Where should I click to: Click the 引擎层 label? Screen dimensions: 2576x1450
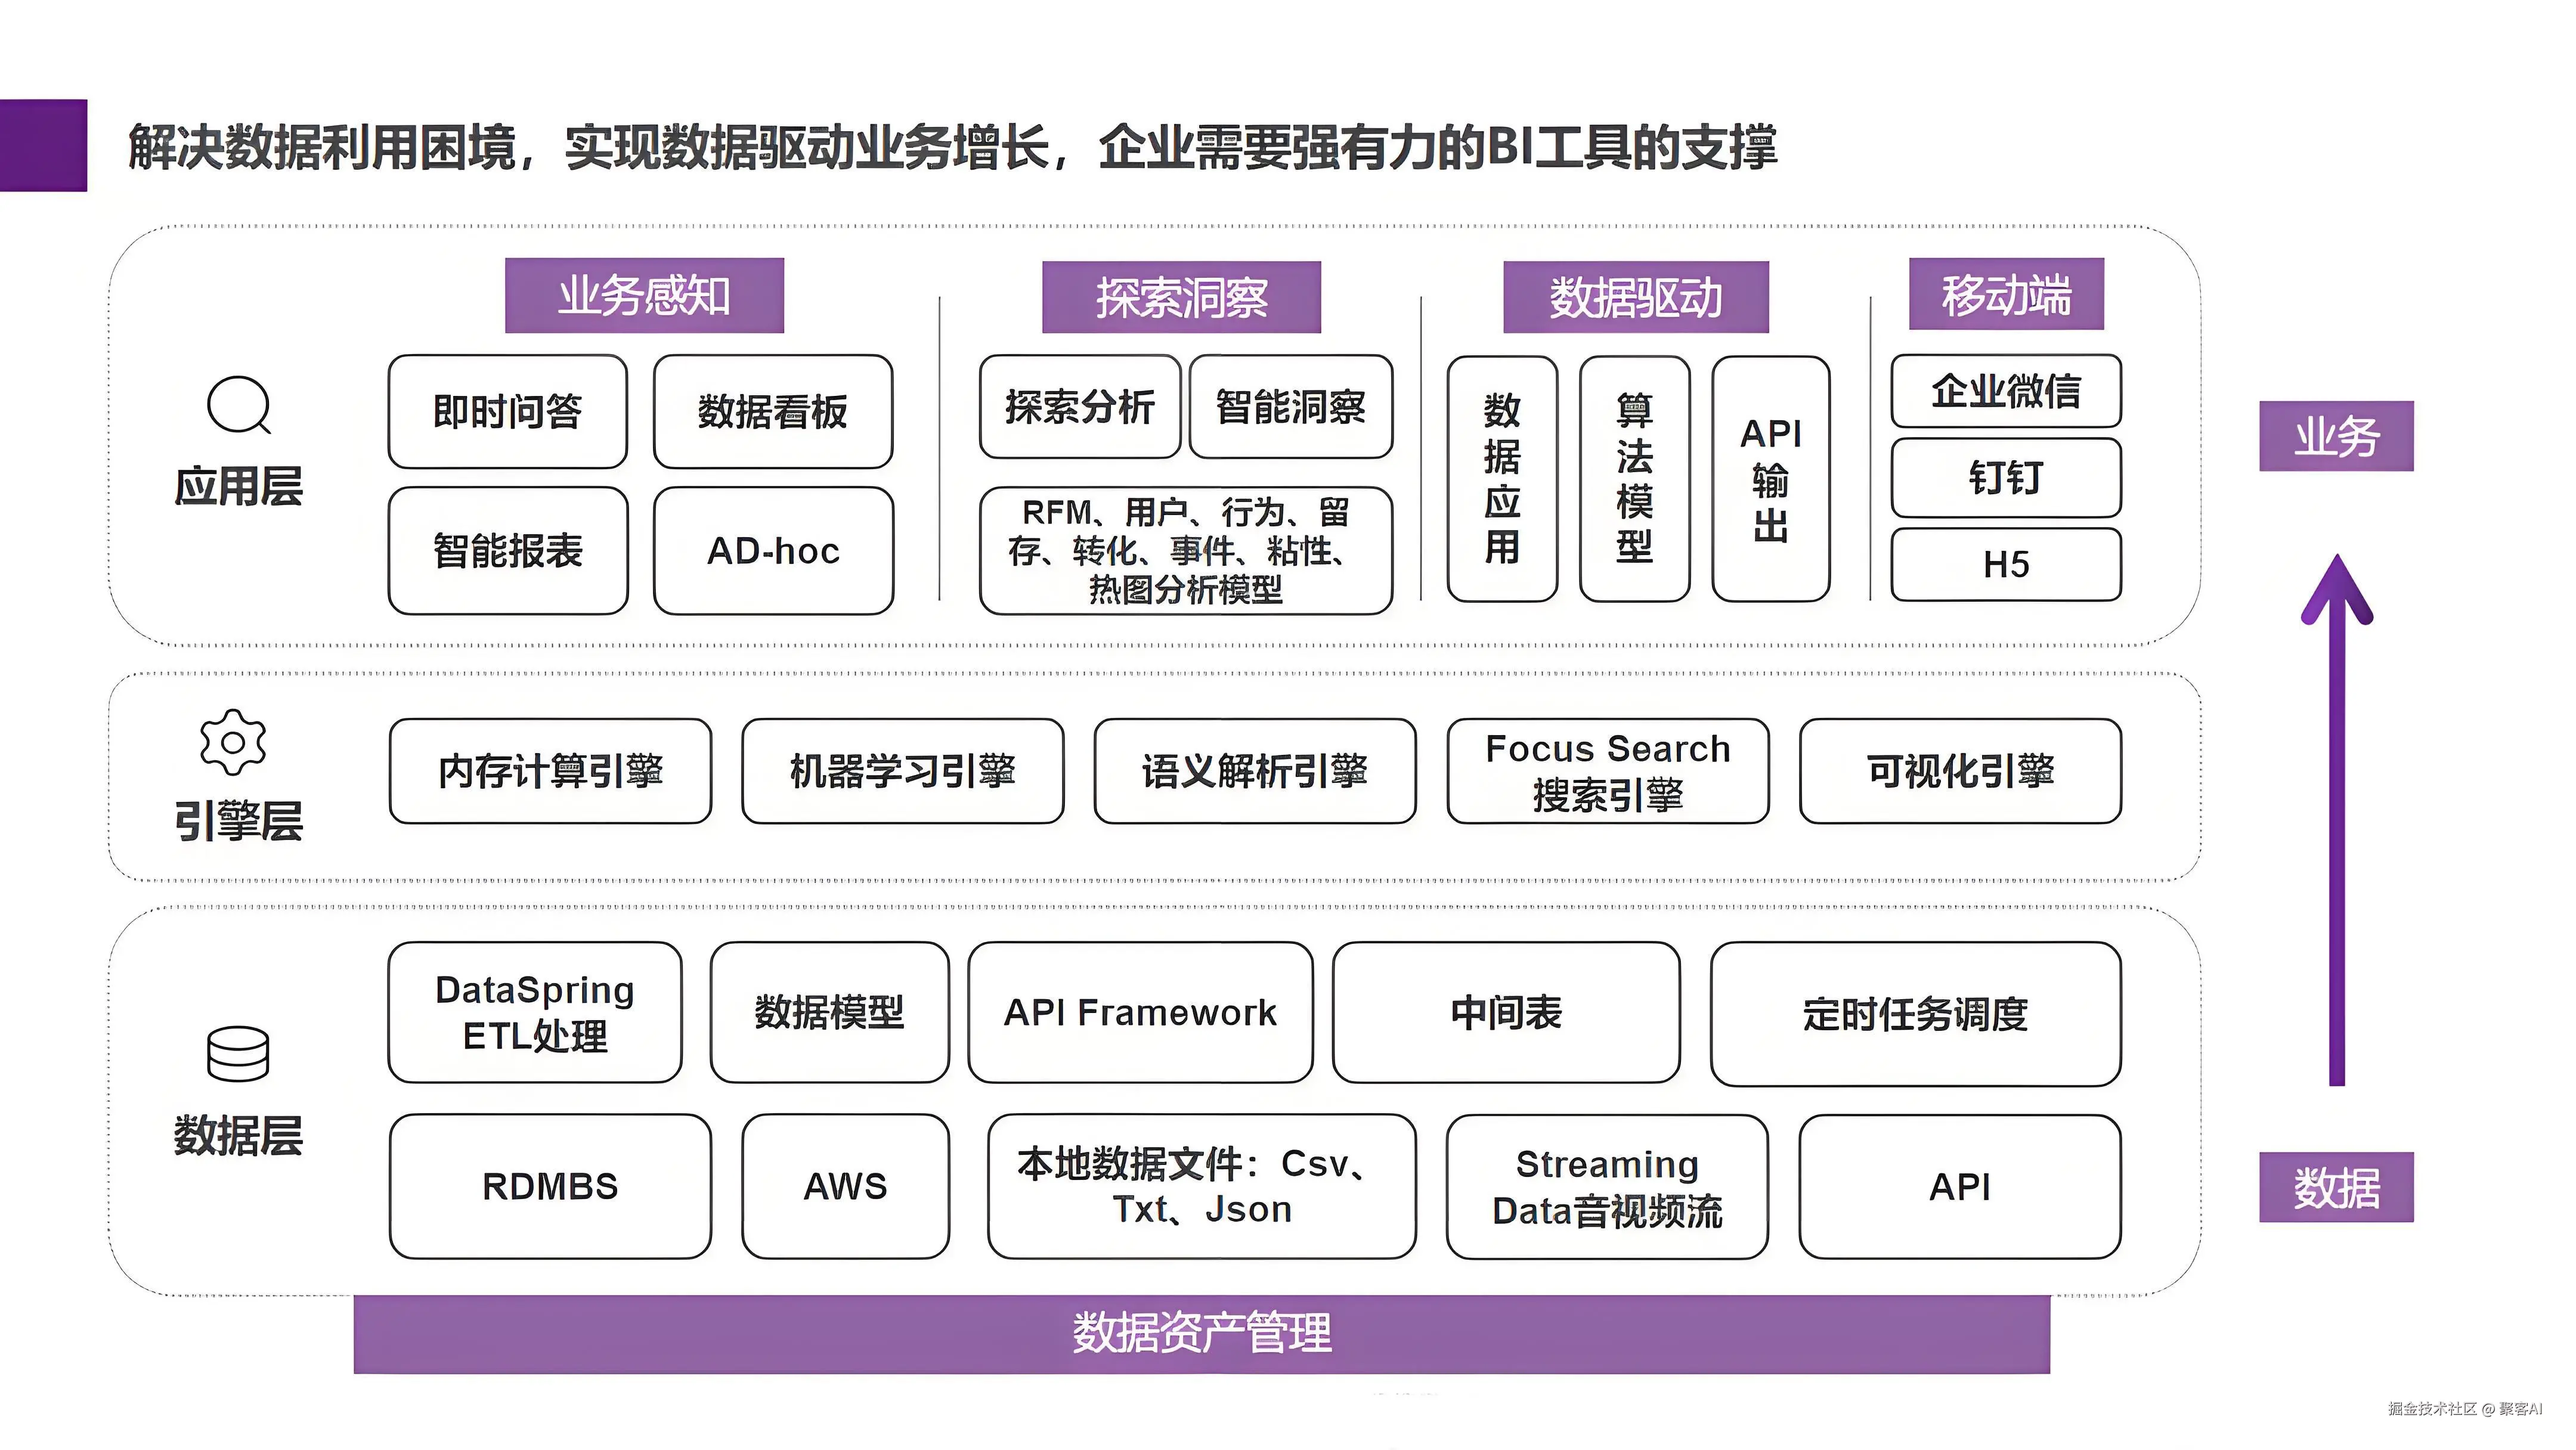tap(238, 820)
